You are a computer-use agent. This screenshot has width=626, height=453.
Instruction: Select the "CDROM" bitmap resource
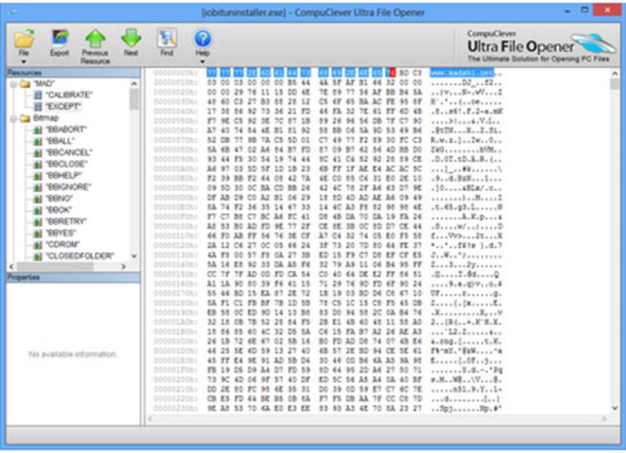tap(63, 244)
